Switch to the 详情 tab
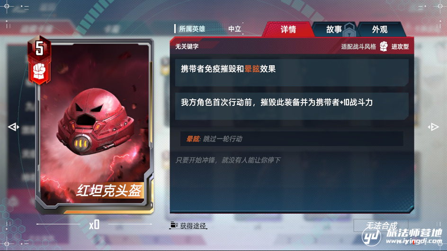The height and width of the screenshot is (251, 447). click(x=288, y=29)
